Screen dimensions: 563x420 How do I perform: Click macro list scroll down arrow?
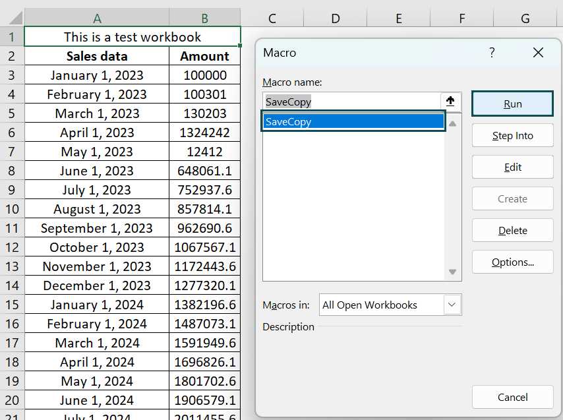tap(452, 272)
